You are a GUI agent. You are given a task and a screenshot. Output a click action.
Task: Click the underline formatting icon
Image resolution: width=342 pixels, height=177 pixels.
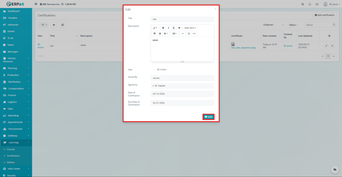[x=174, y=28]
